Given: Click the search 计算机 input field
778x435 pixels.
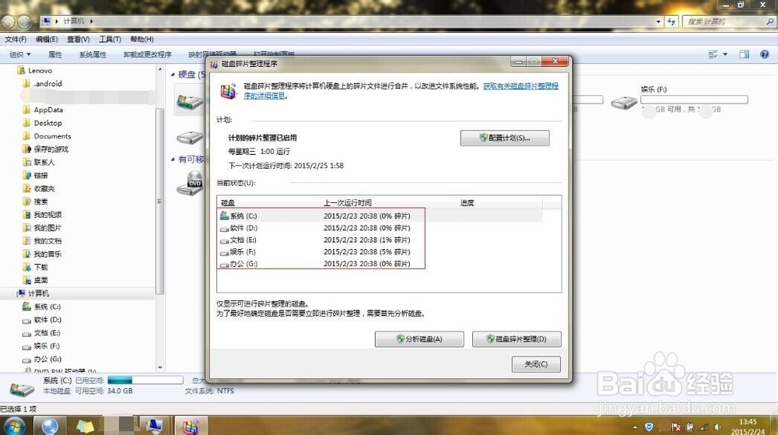Looking at the screenshot, I should coord(724,21).
